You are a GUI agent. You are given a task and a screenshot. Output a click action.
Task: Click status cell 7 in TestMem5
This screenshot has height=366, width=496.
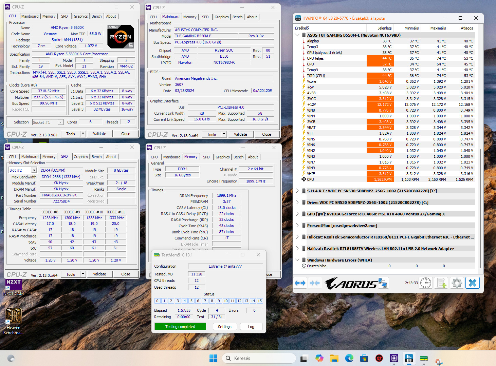tap(205, 301)
